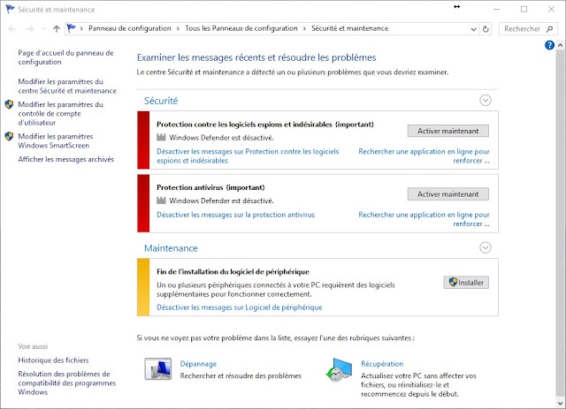Select Tous les Panneaux de configuration breadcrumb
This screenshot has height=409, width=566.
point(241,28)
